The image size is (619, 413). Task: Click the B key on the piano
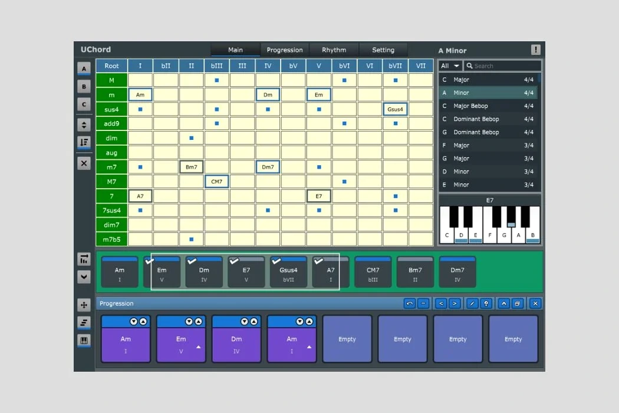(x=532, y=224)
